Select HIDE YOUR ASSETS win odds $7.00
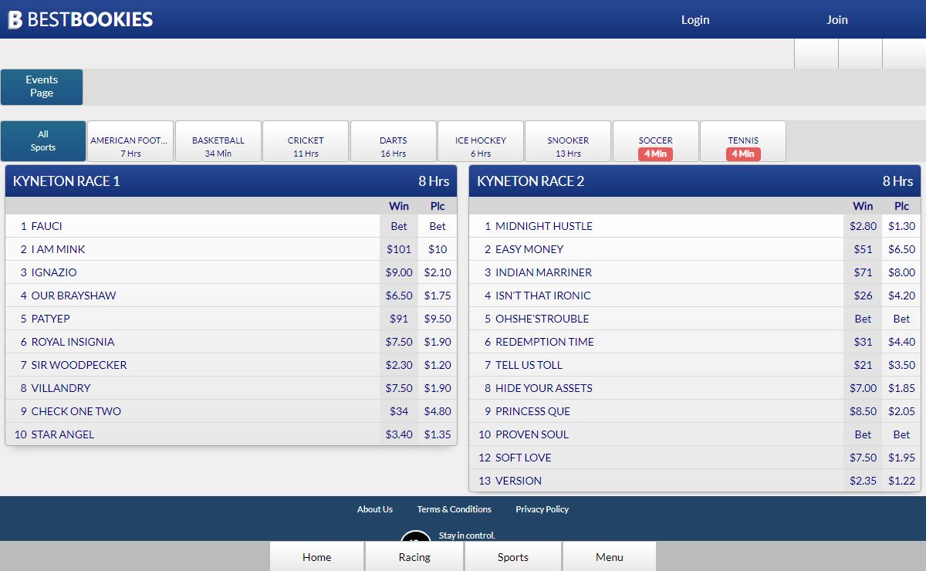Viewport: 926px width, 571px height. point(863,388)
